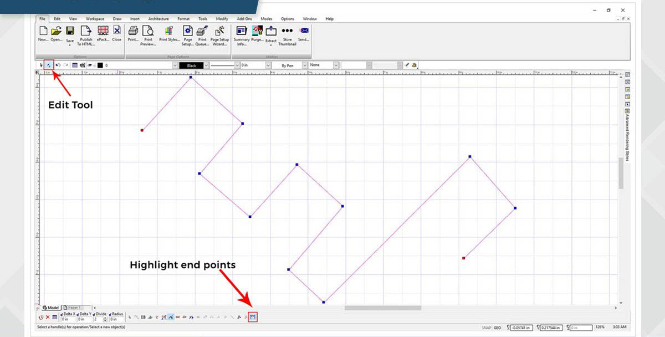Open the Edit menu
665x337 pixels.
(x=57, y=19)
